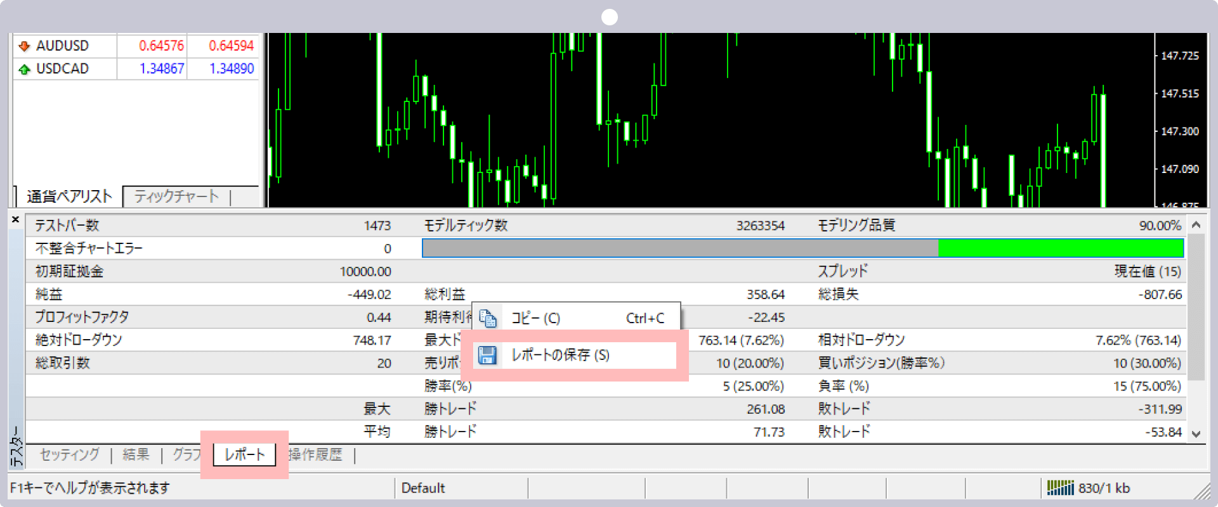Viewport: 1218px width, 507px height.
Task: Click the report vertical scrollbar thumb
Action: coord(1196,307)
